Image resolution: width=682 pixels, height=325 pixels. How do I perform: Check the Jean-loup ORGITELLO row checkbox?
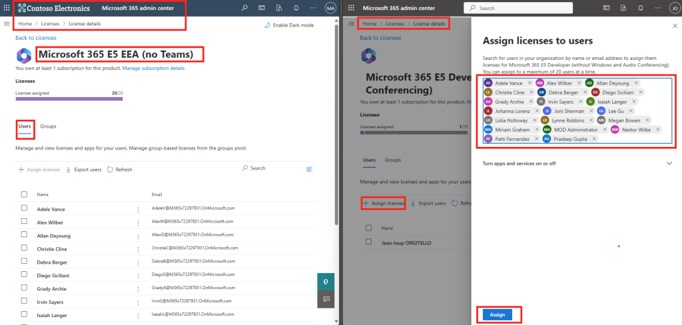369,242
